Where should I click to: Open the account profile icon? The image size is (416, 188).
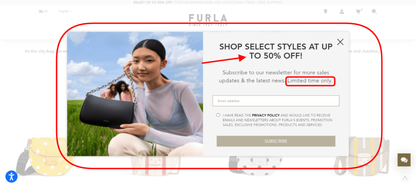pyautogui.click(x=342, y=11)
